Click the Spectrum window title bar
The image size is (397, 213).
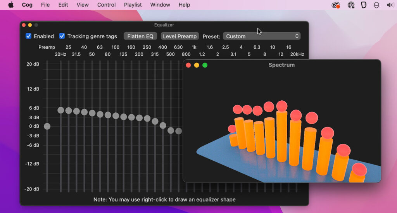(x=281, y=65)
